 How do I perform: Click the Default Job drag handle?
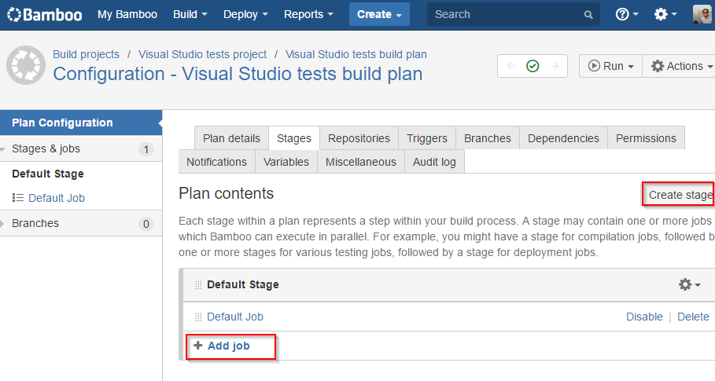(198, 317)
